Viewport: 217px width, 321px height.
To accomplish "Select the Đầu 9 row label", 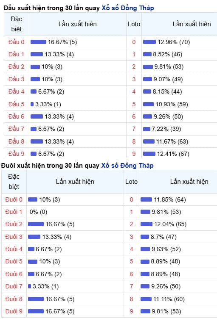I will click(16, 154).
